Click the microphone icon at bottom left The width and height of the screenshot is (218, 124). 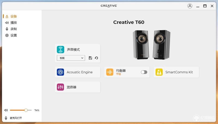pyautogui.click(x=6, y=118)
